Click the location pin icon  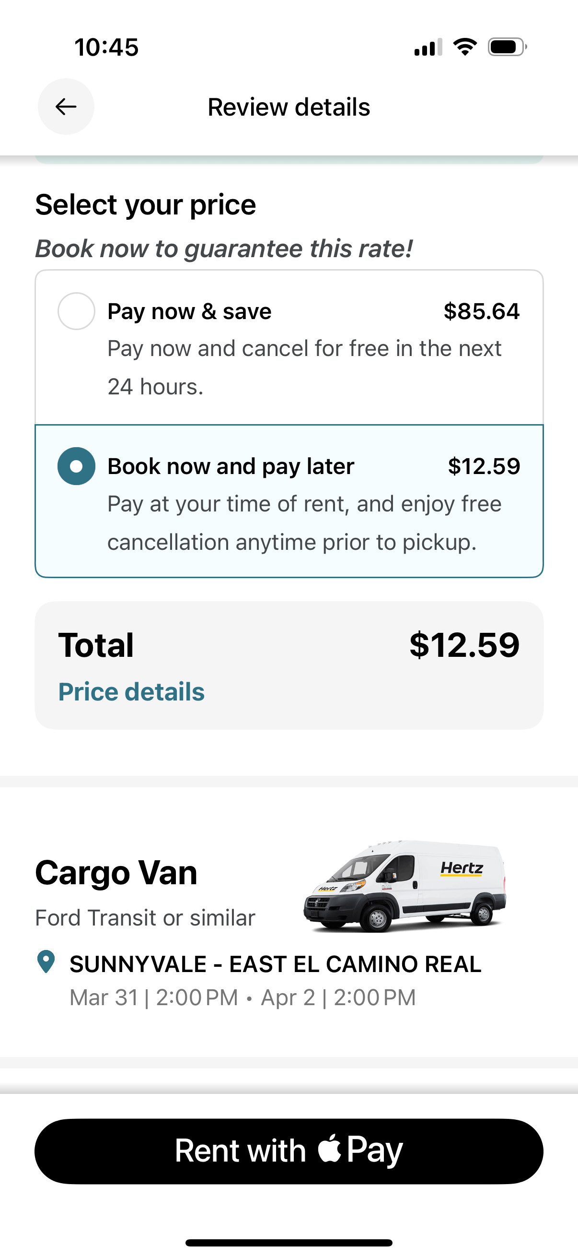(46, 961)
